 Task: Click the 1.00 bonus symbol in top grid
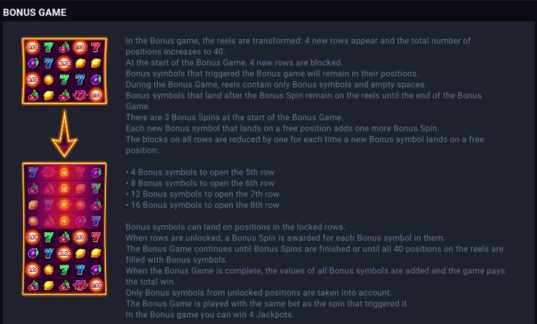pos(80,47)
